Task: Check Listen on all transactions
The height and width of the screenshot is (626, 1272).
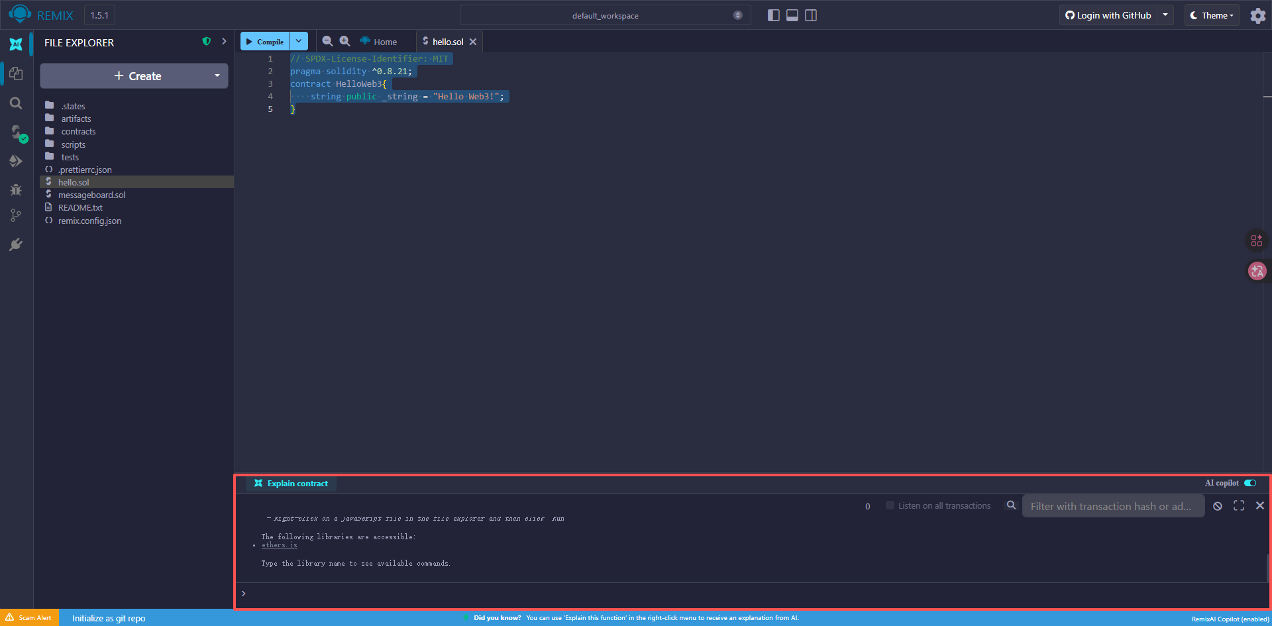Action: [890, 505]
